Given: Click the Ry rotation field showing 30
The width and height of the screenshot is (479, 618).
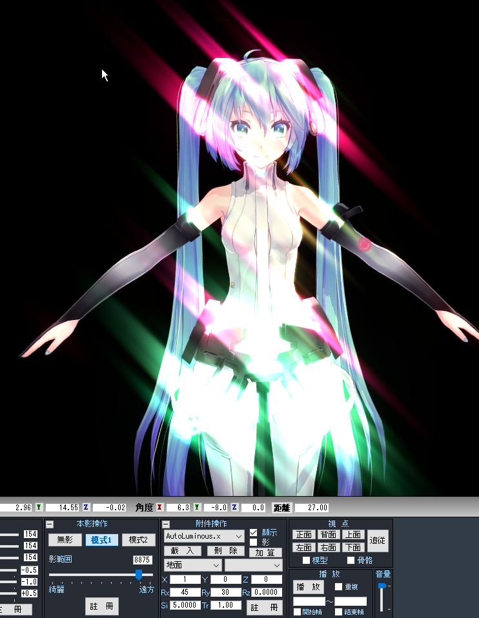Looking at the screenshot, I should point(225,592).
